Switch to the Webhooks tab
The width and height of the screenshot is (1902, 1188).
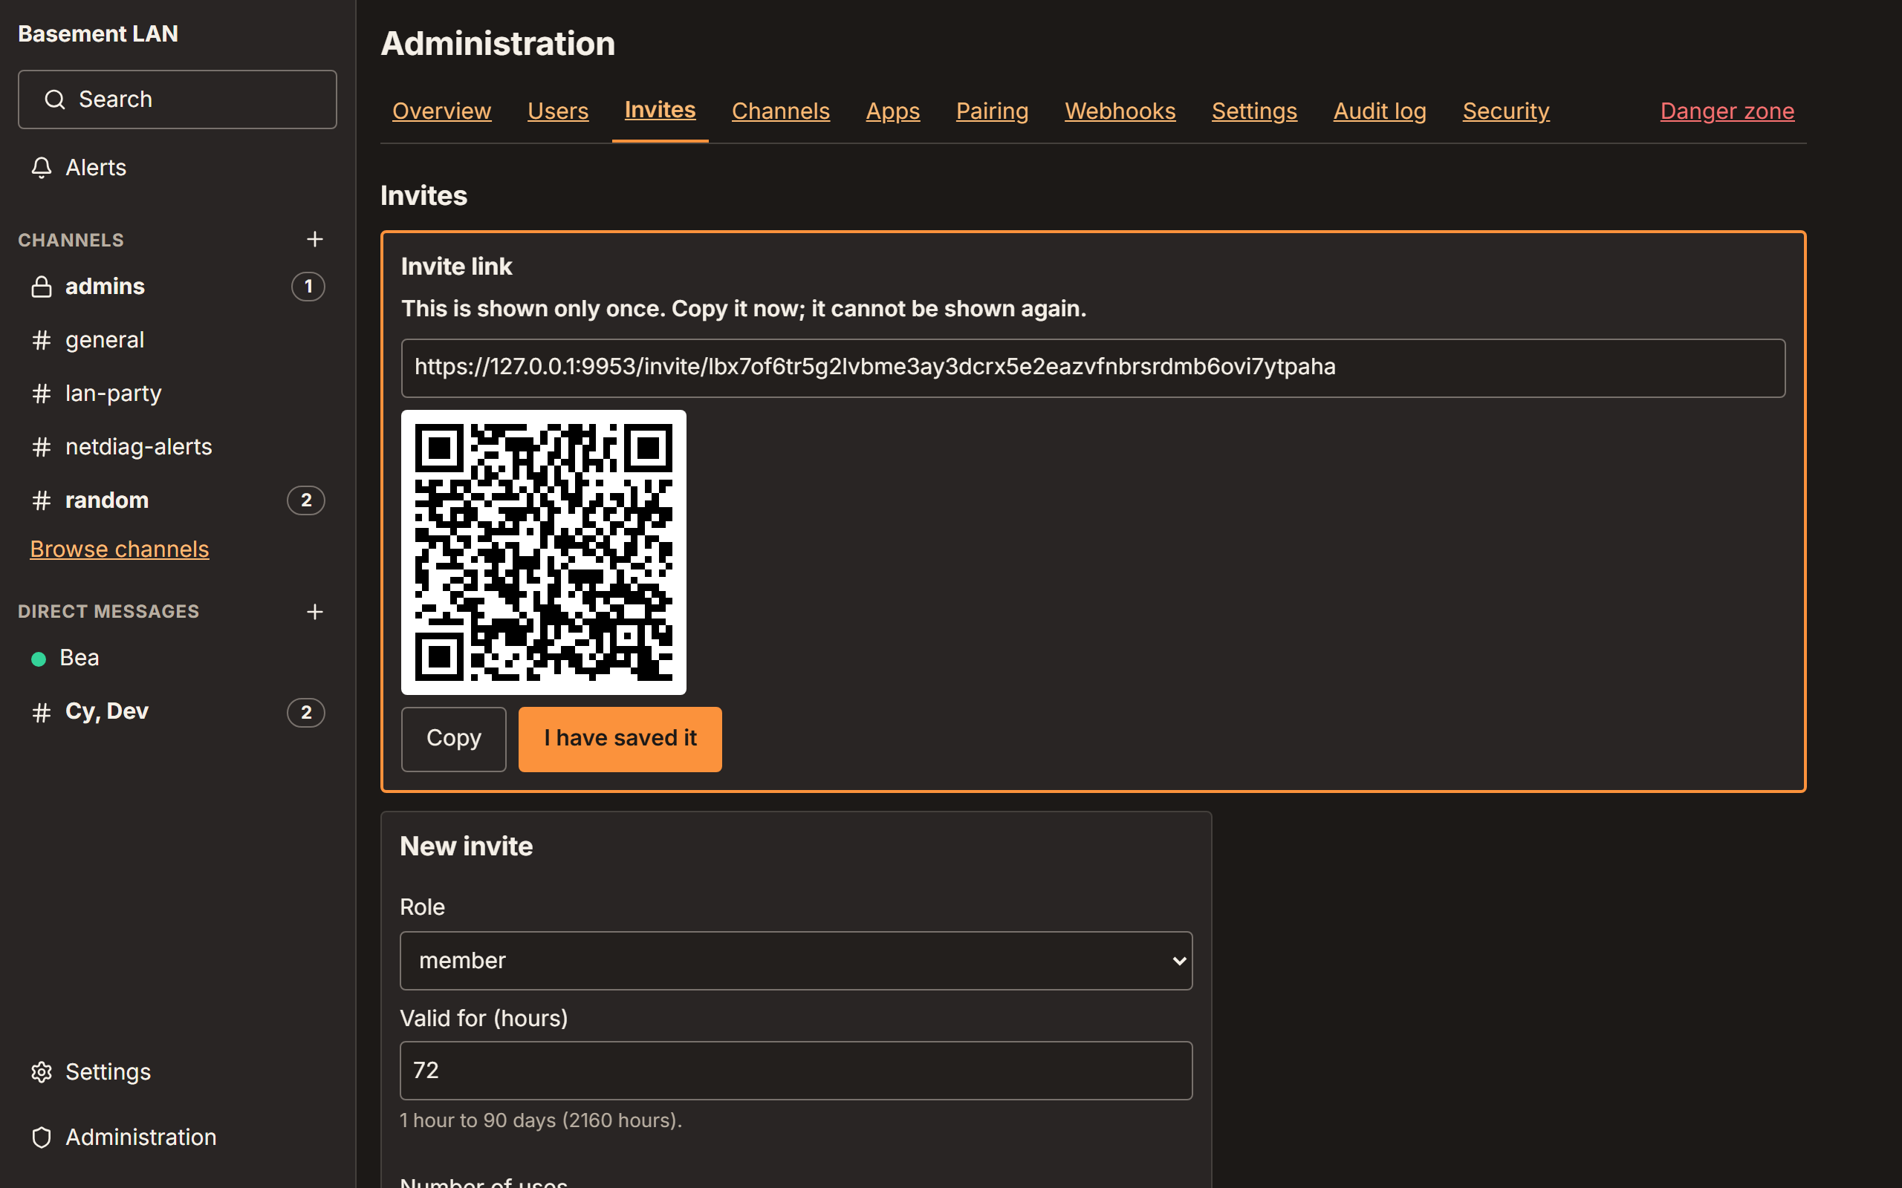[1120, 111]
